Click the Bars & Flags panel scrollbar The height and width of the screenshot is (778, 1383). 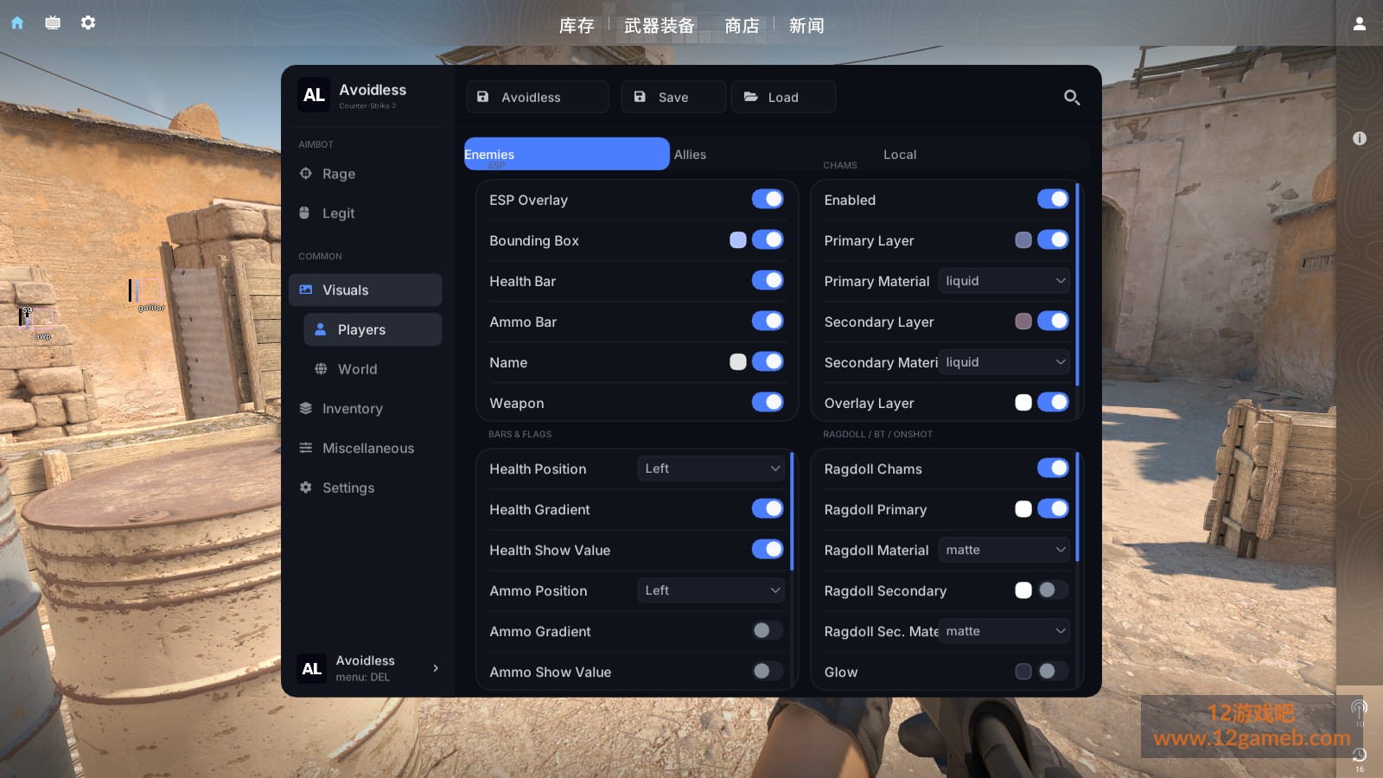[x=792, y=510]
